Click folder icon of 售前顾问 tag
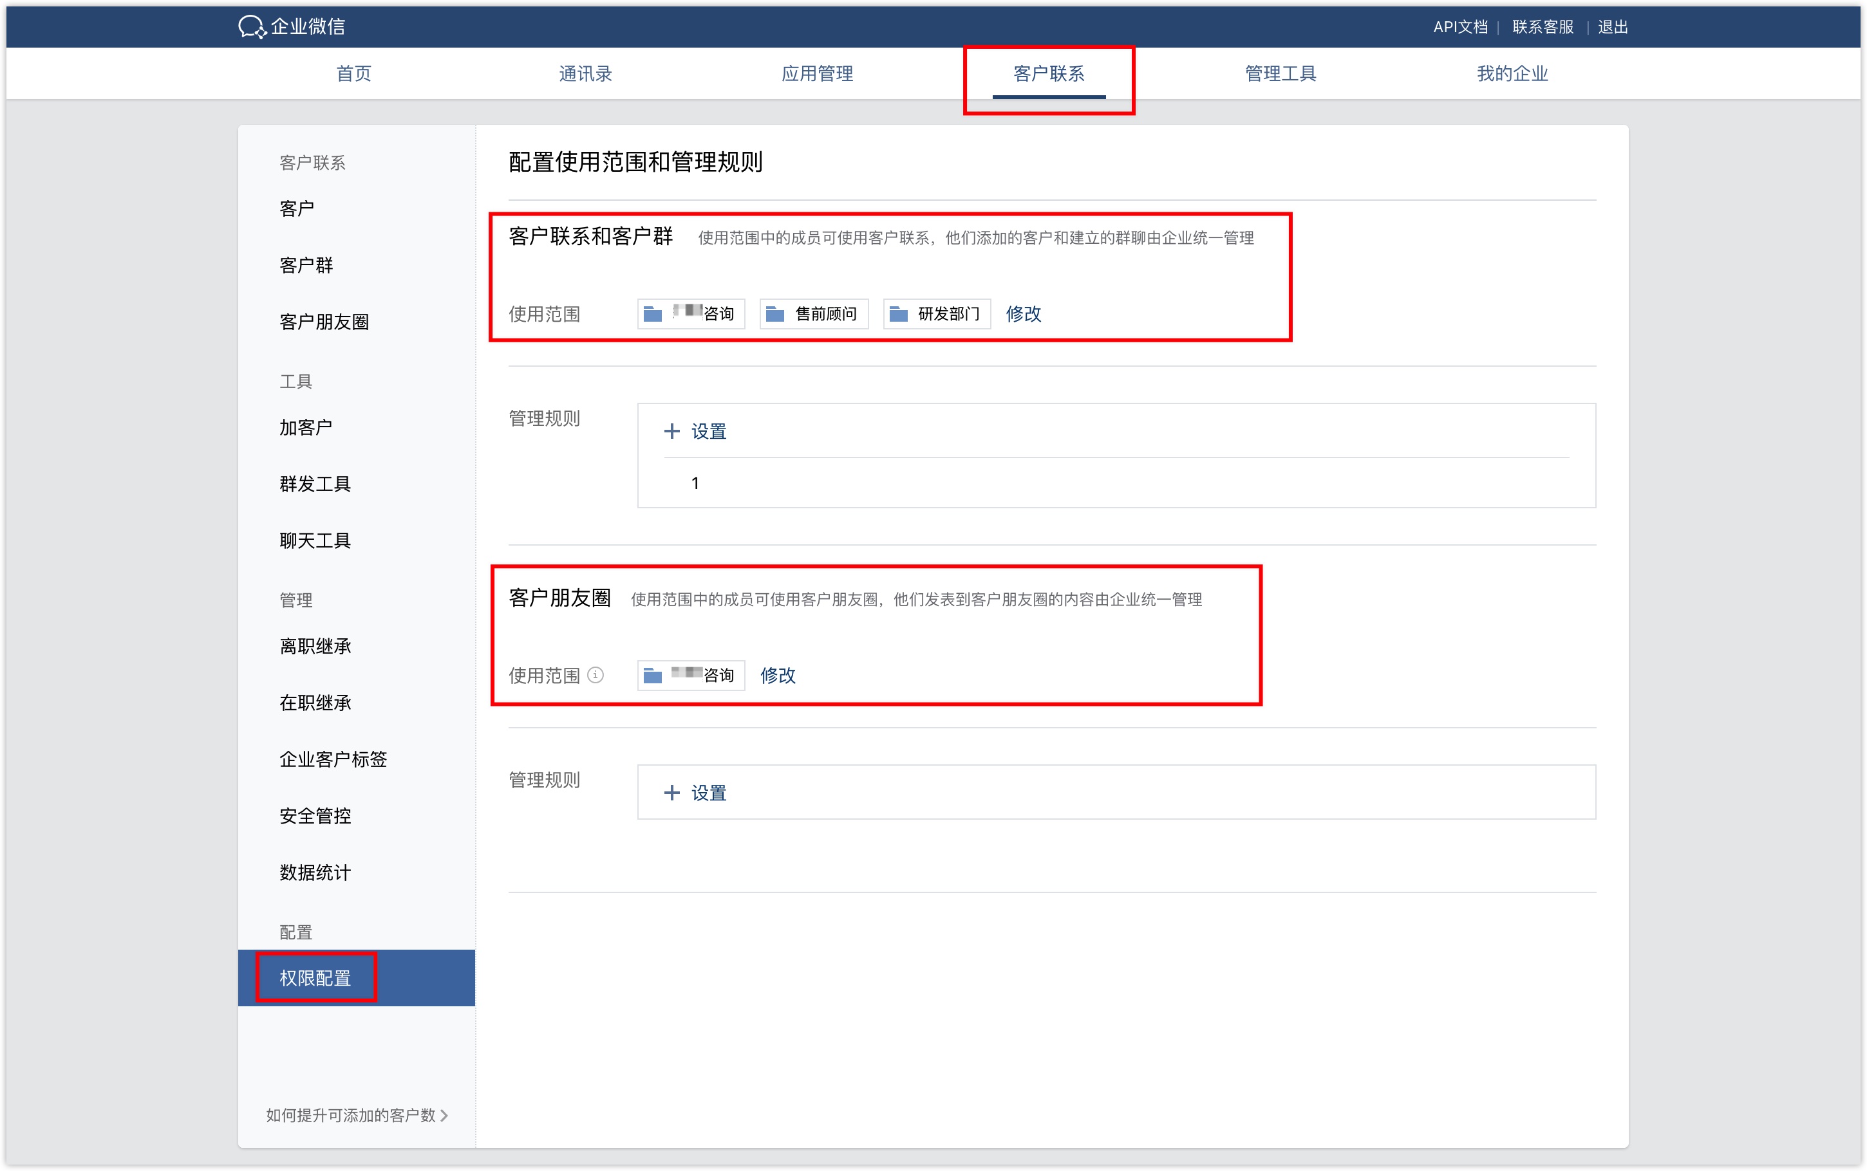1867x1171 pixels. 776,314
